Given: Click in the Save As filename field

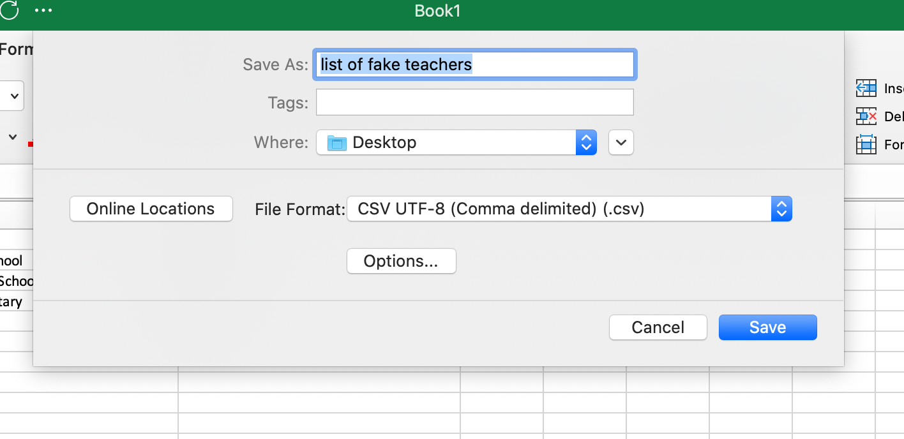Looking at the screenshot, I should point(474,64).
